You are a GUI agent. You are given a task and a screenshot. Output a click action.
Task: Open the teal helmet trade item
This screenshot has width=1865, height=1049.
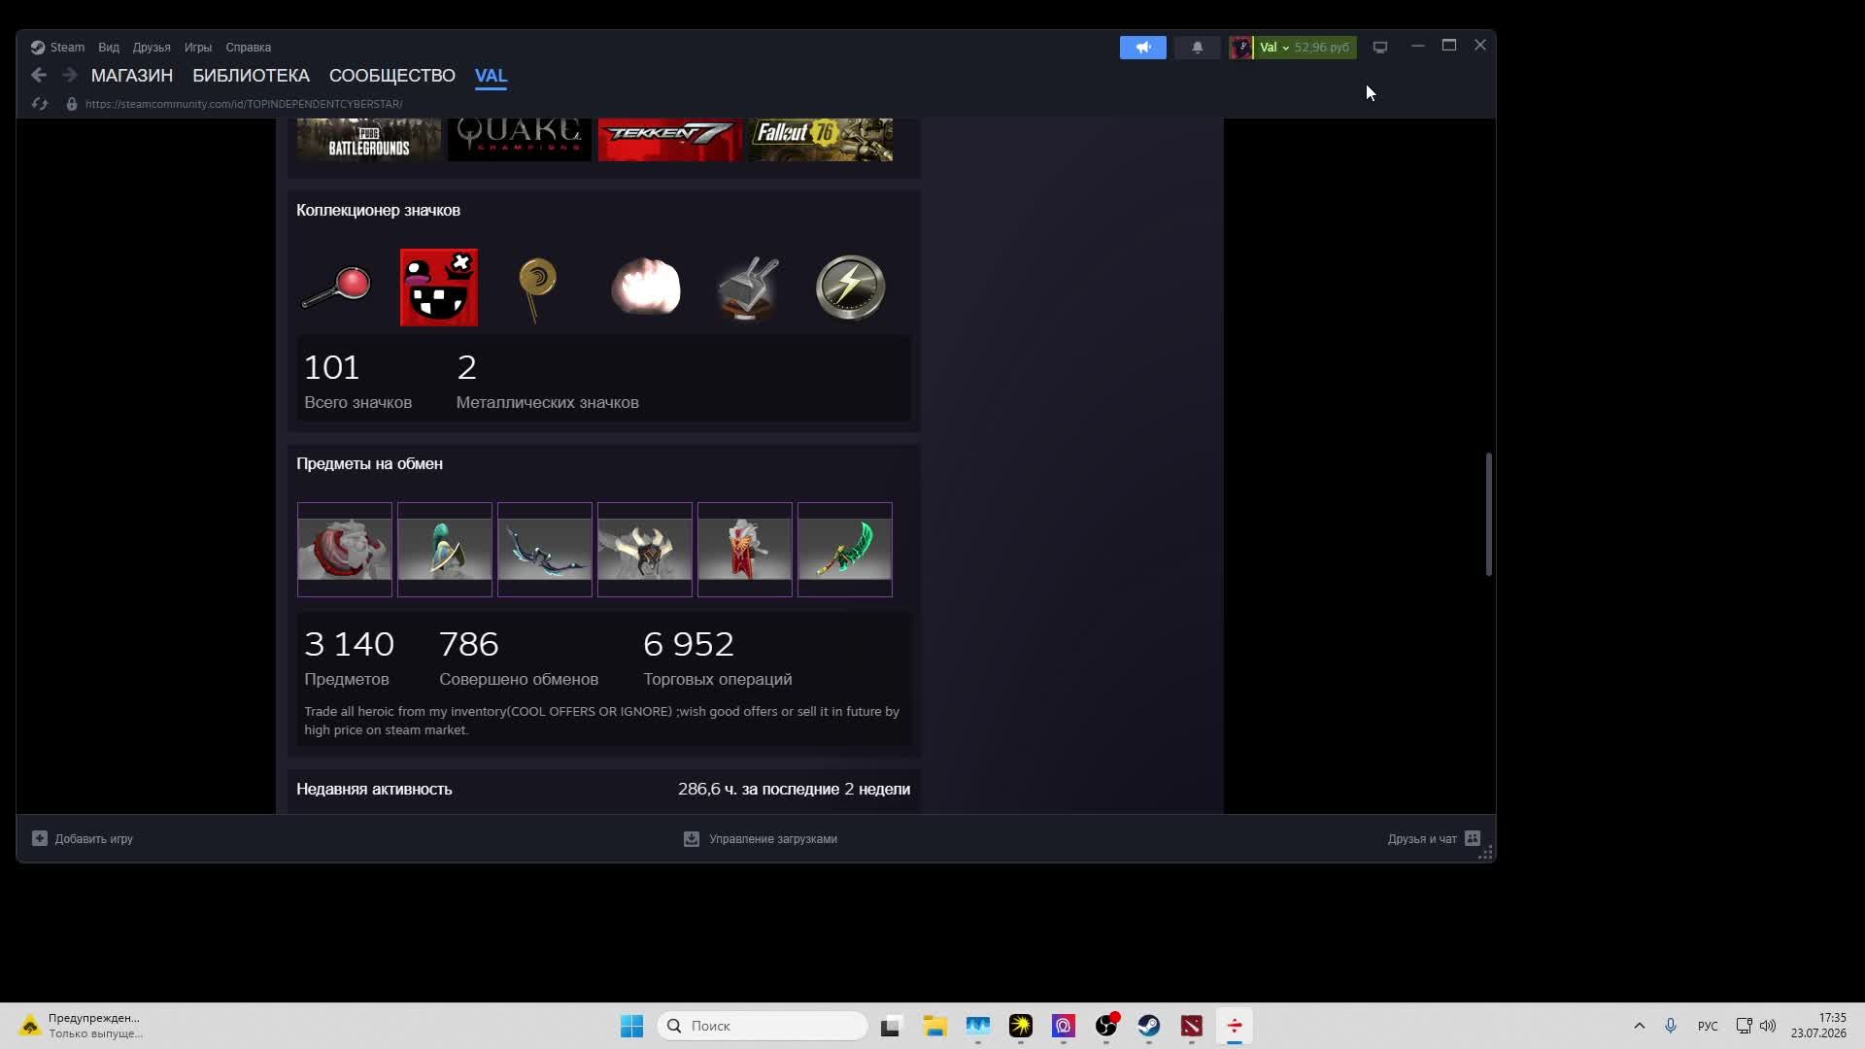click(445, 550)
